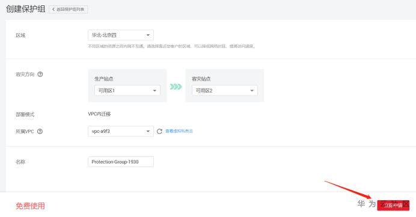Click the 名称 field containing Protection-Group-1930
Viewport: 416px width, 217px height.
(121, 162)
